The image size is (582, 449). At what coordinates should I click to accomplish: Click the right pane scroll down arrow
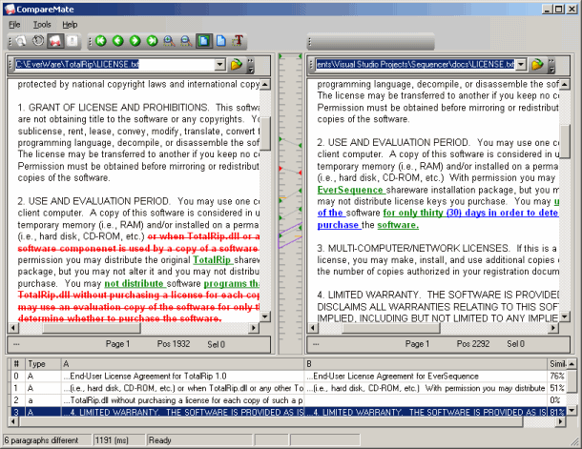565,316
